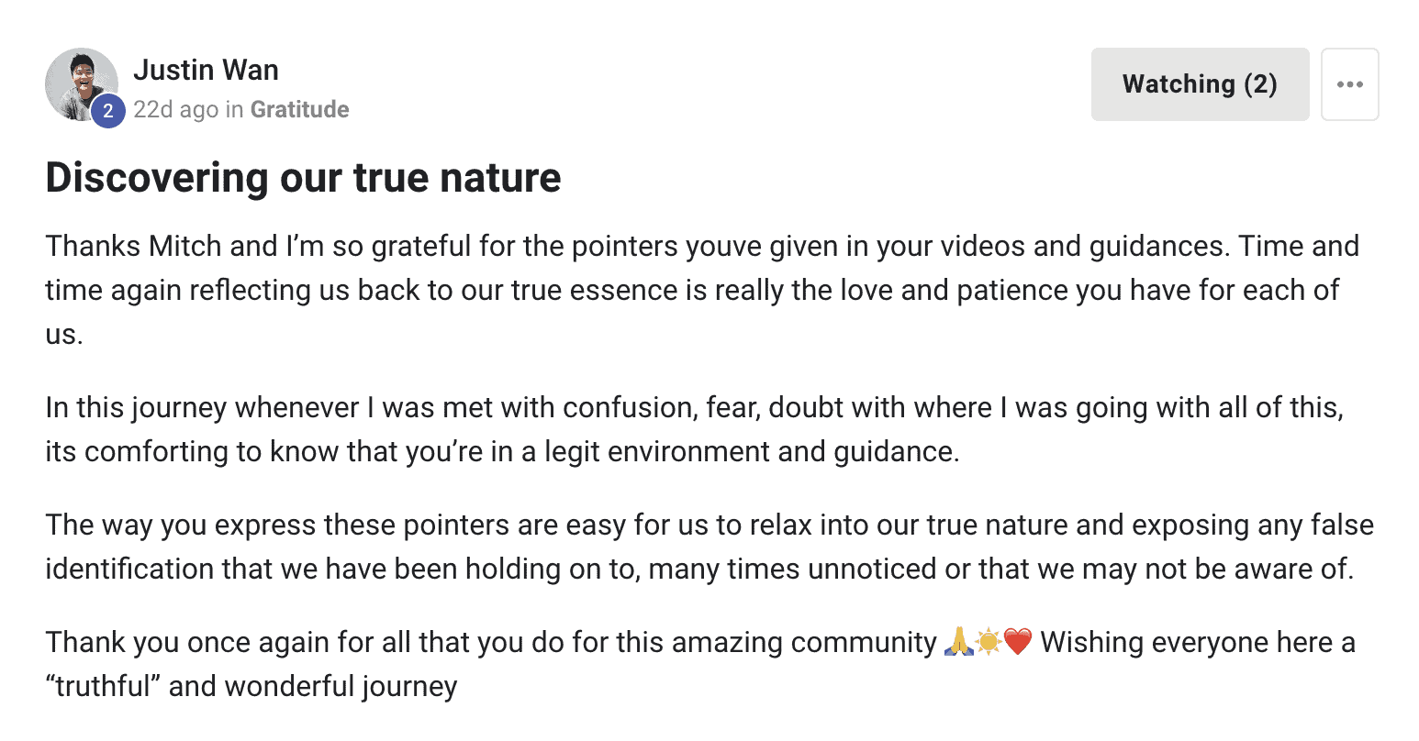Click the "Discovering our true nature" post title
Viewport: 1419px width, 741px height.
[303, 178]
